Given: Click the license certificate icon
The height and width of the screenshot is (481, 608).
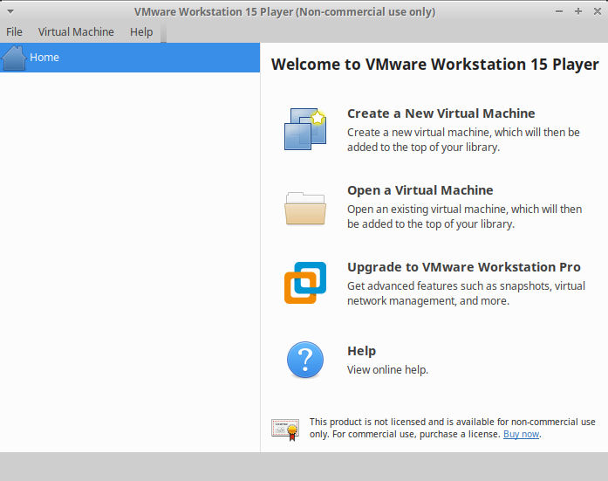Looking at the screenshot, I should [x=285, y=429].
